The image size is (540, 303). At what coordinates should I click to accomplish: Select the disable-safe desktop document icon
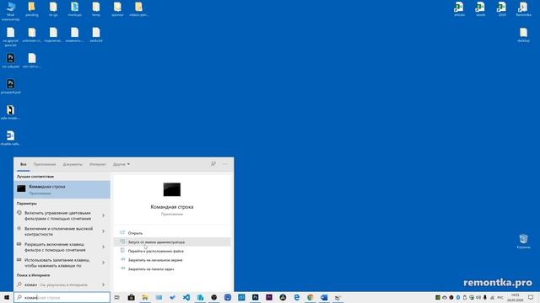(x=11, y=138)
